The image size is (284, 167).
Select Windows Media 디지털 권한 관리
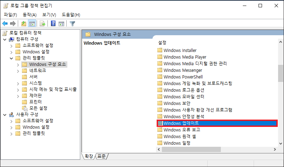[x=195, y=63]
